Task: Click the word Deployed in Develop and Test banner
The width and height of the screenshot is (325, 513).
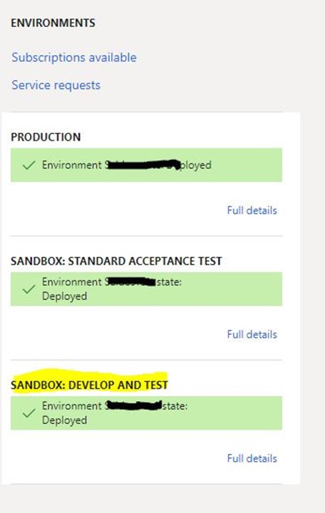Action: (64, 420)
